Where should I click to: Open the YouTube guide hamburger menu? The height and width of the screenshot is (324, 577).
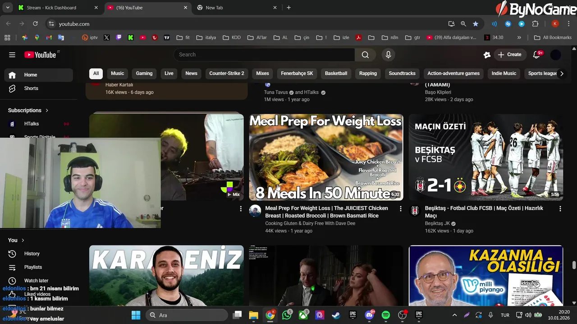(12, 55)
